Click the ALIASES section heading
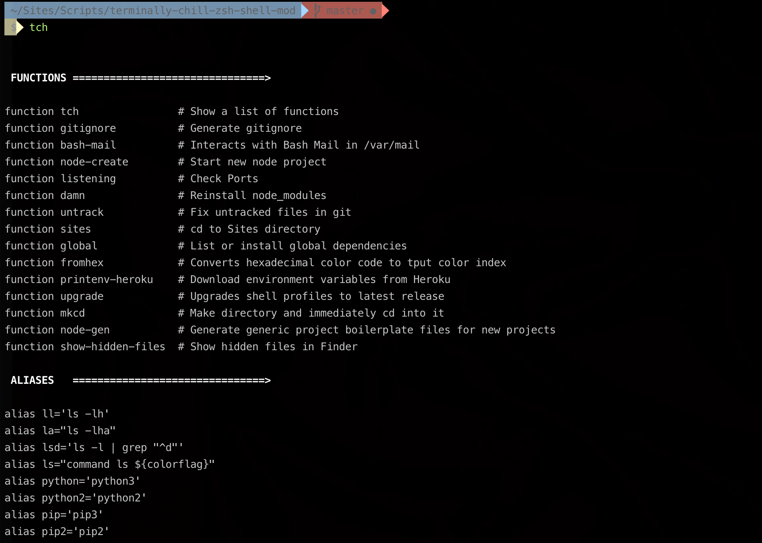Screen dimensions: 762x543 point(32,380)
